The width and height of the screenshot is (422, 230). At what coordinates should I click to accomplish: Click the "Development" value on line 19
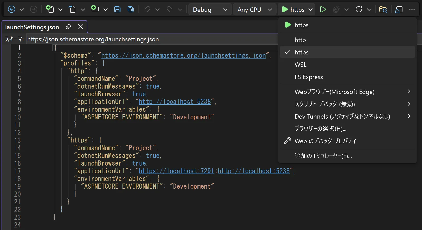click(192, 186)
